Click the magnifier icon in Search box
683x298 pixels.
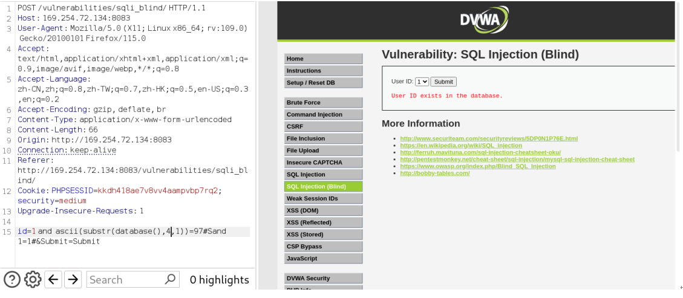171,279
